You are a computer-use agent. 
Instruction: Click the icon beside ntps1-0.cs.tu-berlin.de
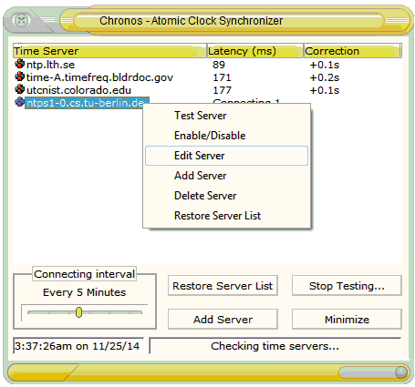click(19, 102)
